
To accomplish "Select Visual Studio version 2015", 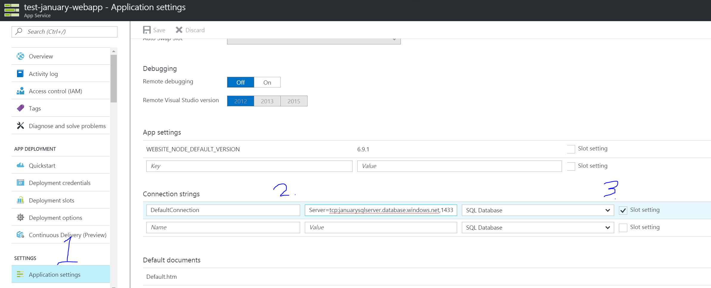I will [294, 101].
